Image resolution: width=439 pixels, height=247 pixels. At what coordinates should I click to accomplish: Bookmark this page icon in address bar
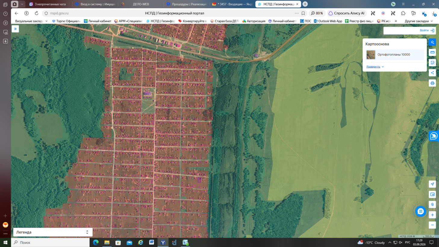(303, 13)
